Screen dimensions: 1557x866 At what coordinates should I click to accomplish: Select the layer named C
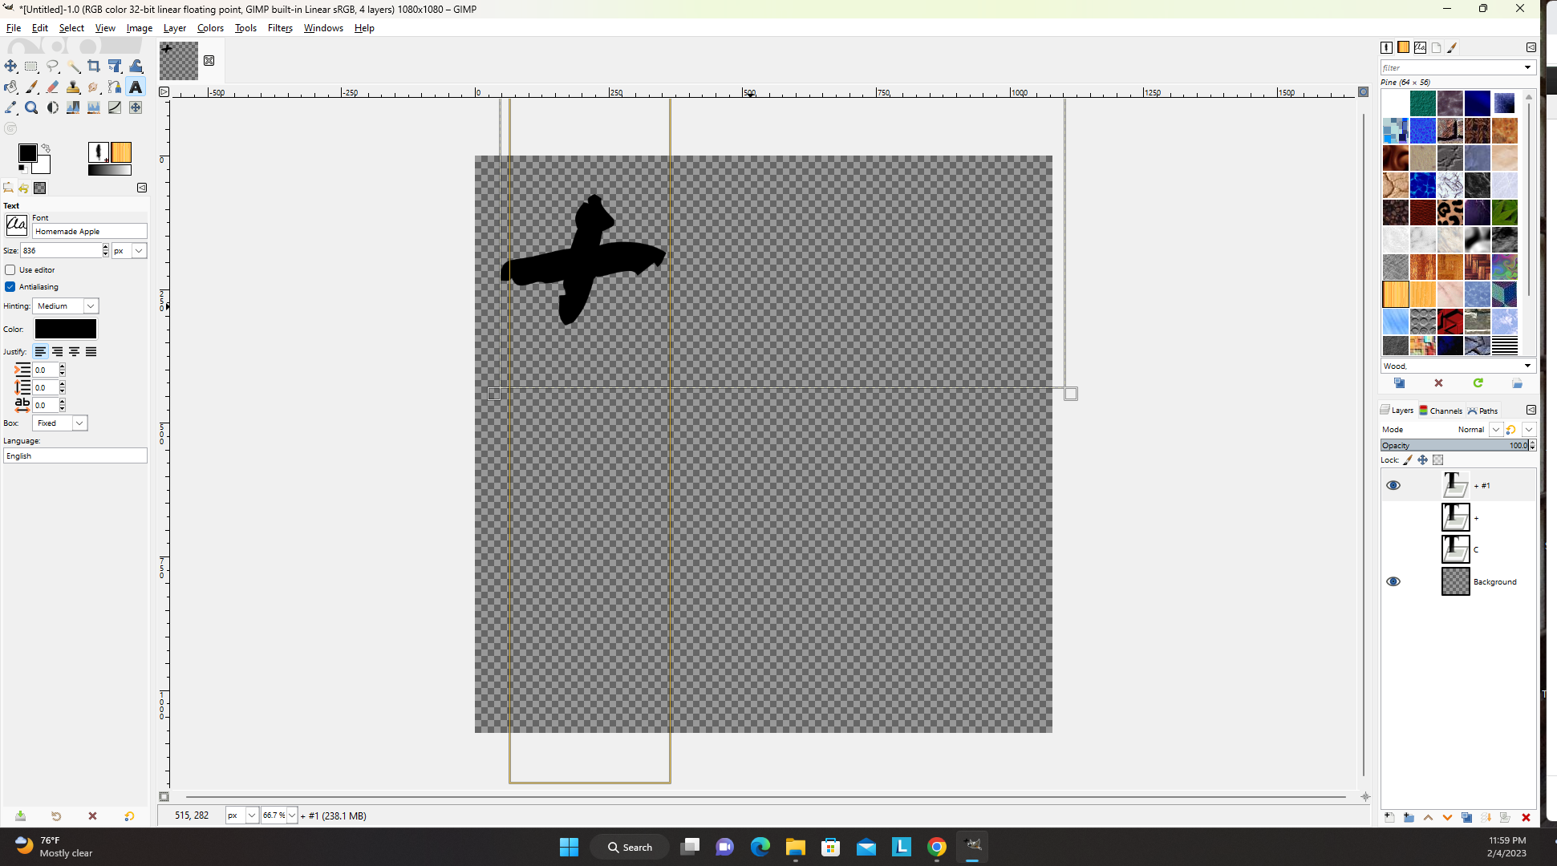[1476, 549]
